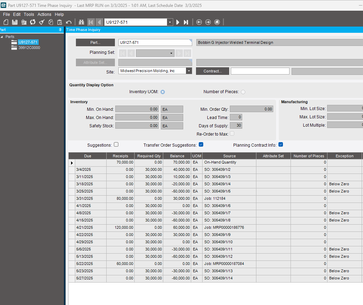363x305 pixels.
Task: Open the Edit menu
Action: click(x=17, y=14)
